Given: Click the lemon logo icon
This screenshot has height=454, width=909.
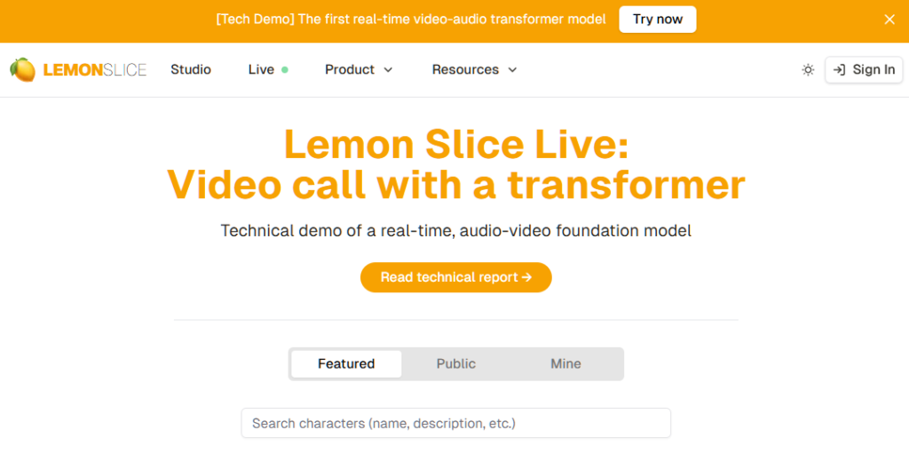Looking at the screenshot, I should click(22, 69).
